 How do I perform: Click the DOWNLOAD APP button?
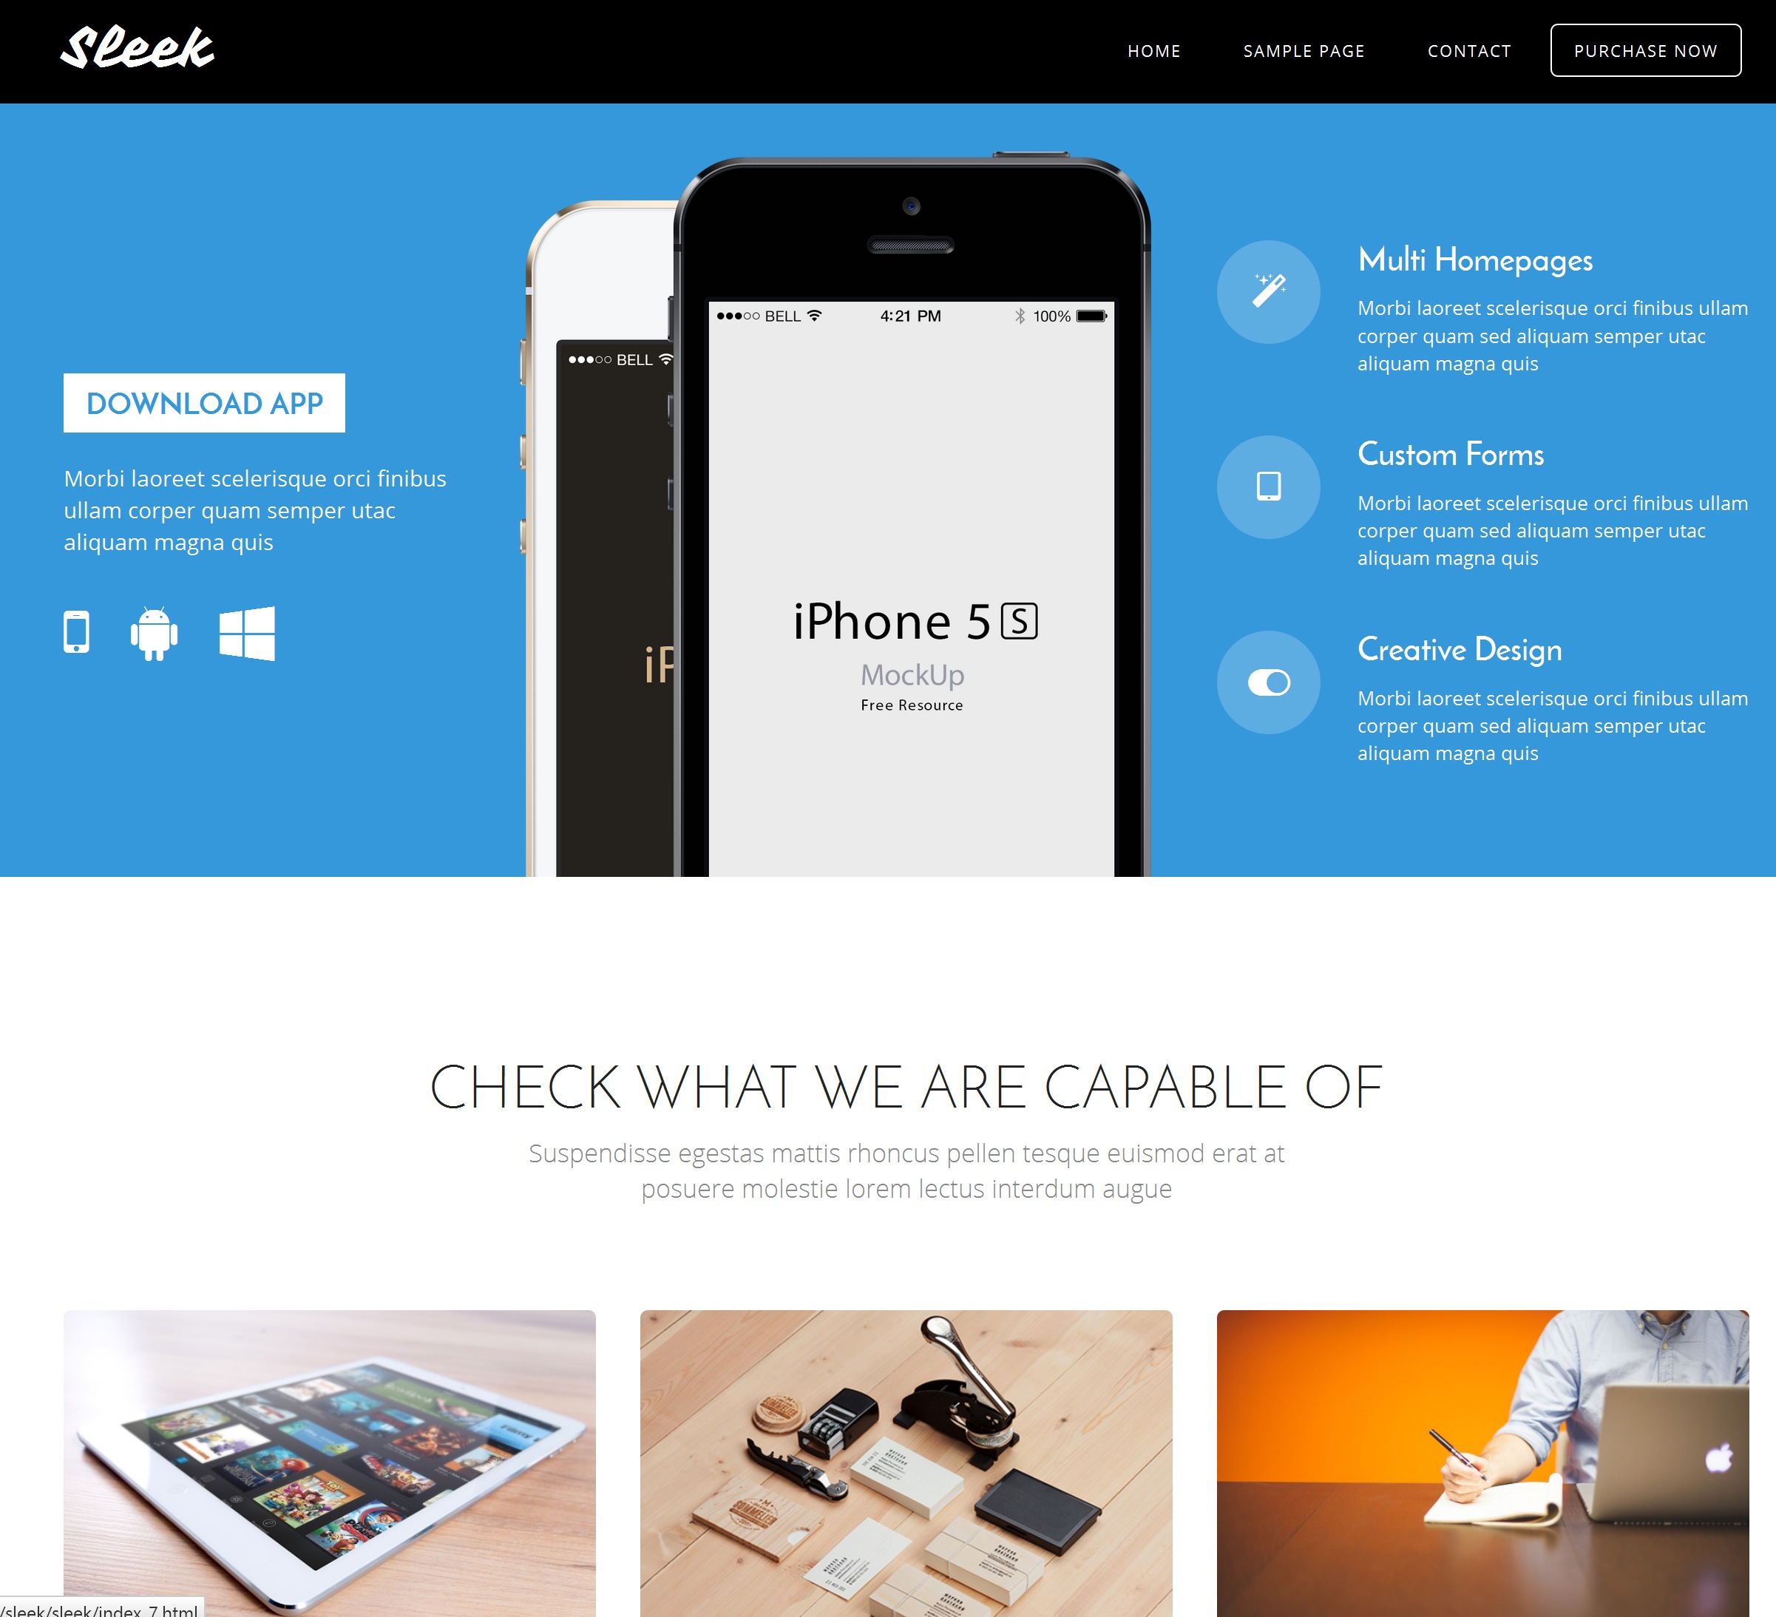204,404
